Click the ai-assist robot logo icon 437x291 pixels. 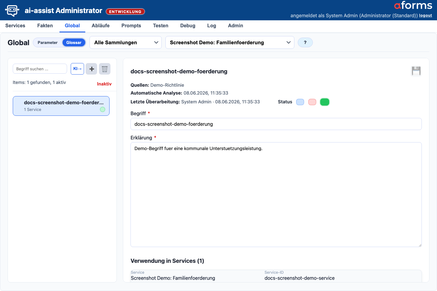point(12,11)
